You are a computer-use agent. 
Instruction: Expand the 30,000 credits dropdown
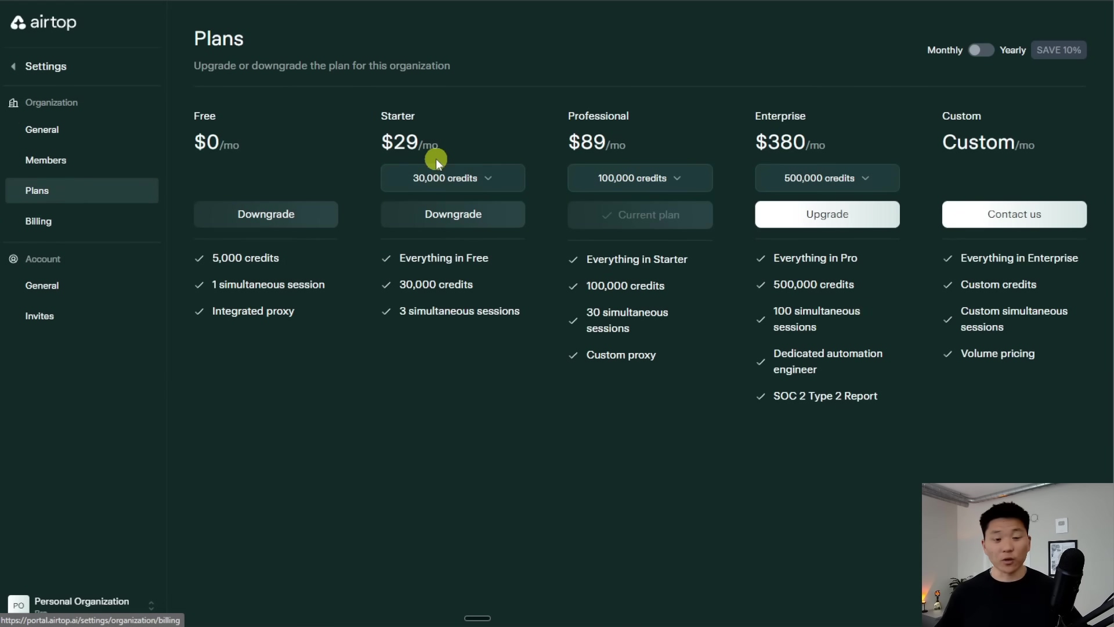[453, 178]
